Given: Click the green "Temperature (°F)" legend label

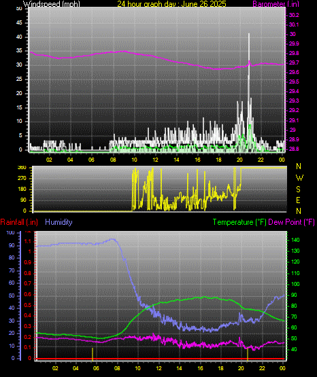Looking at the screenshot, I should point(239,222).
